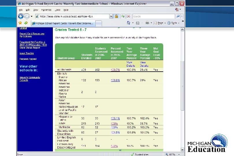Expand the Home button dropdown arrow
This screenshot has width=234, height=156.
pyautogui.click(x=133, y=23)
